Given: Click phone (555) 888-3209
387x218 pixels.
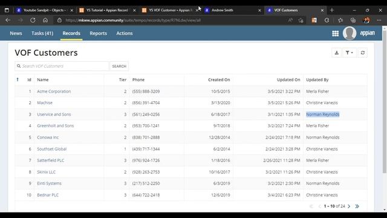Looking at the screenshot, I should click(146, 91).
